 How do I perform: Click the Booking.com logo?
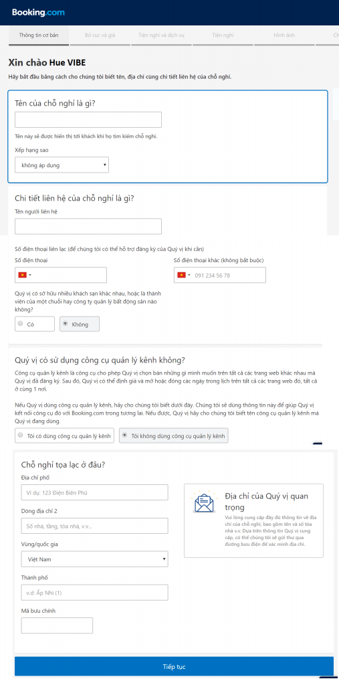click(x=38, y=13)
